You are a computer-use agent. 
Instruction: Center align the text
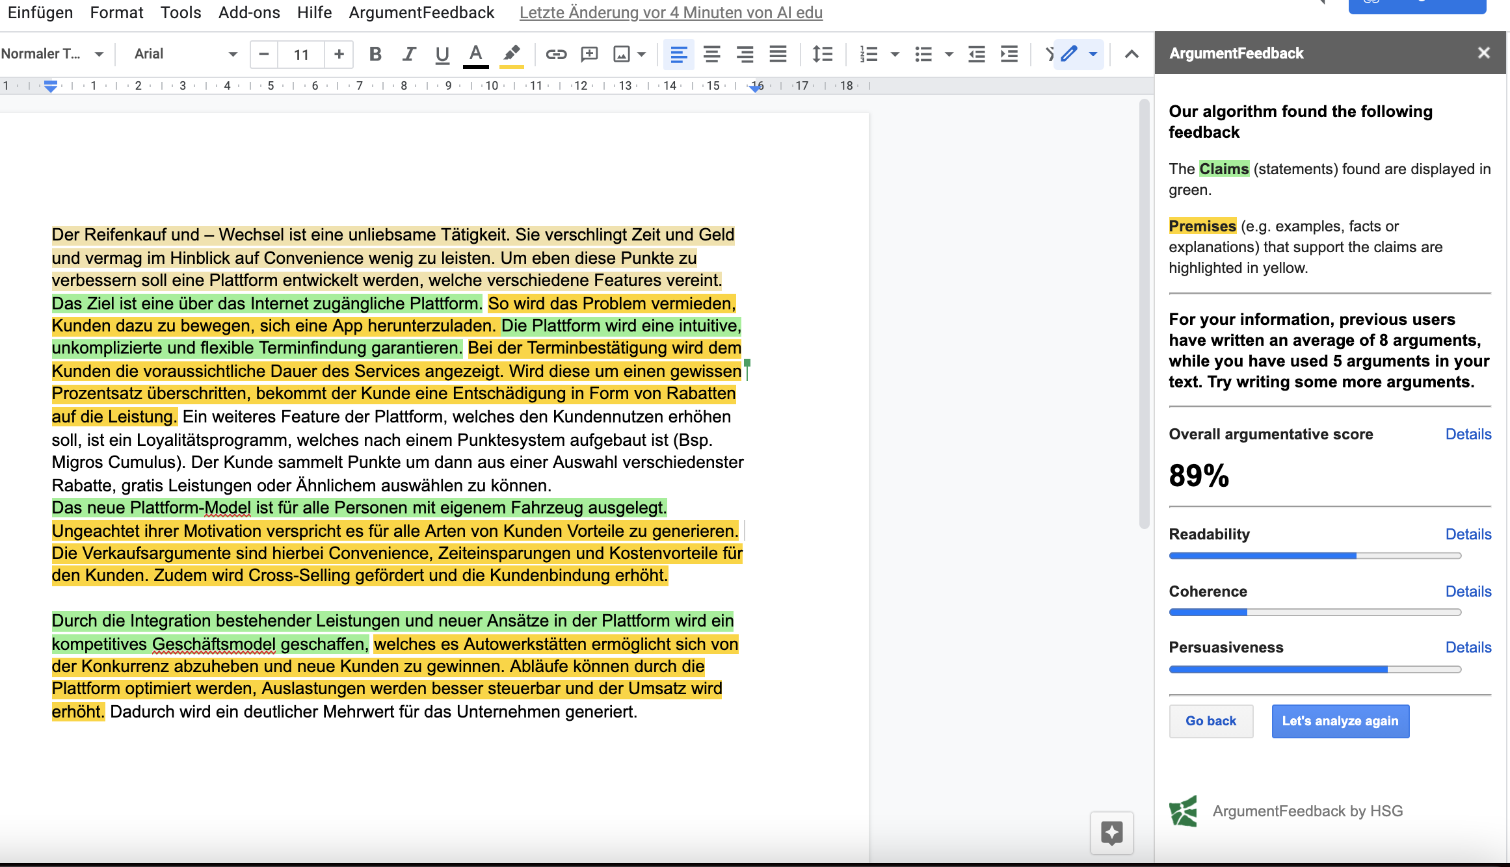coord(711,54)
